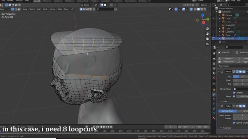Click the hand pan view icon
Viewport: 248px width, 139px height.
tap(207, 34)
